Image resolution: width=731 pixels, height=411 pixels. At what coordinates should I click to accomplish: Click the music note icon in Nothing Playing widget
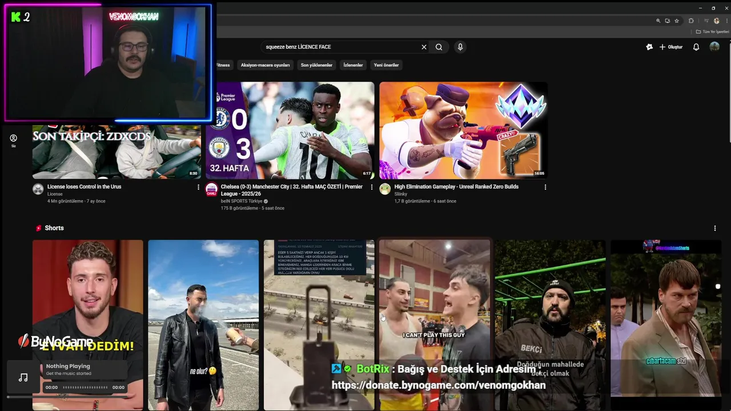(23, 377)
